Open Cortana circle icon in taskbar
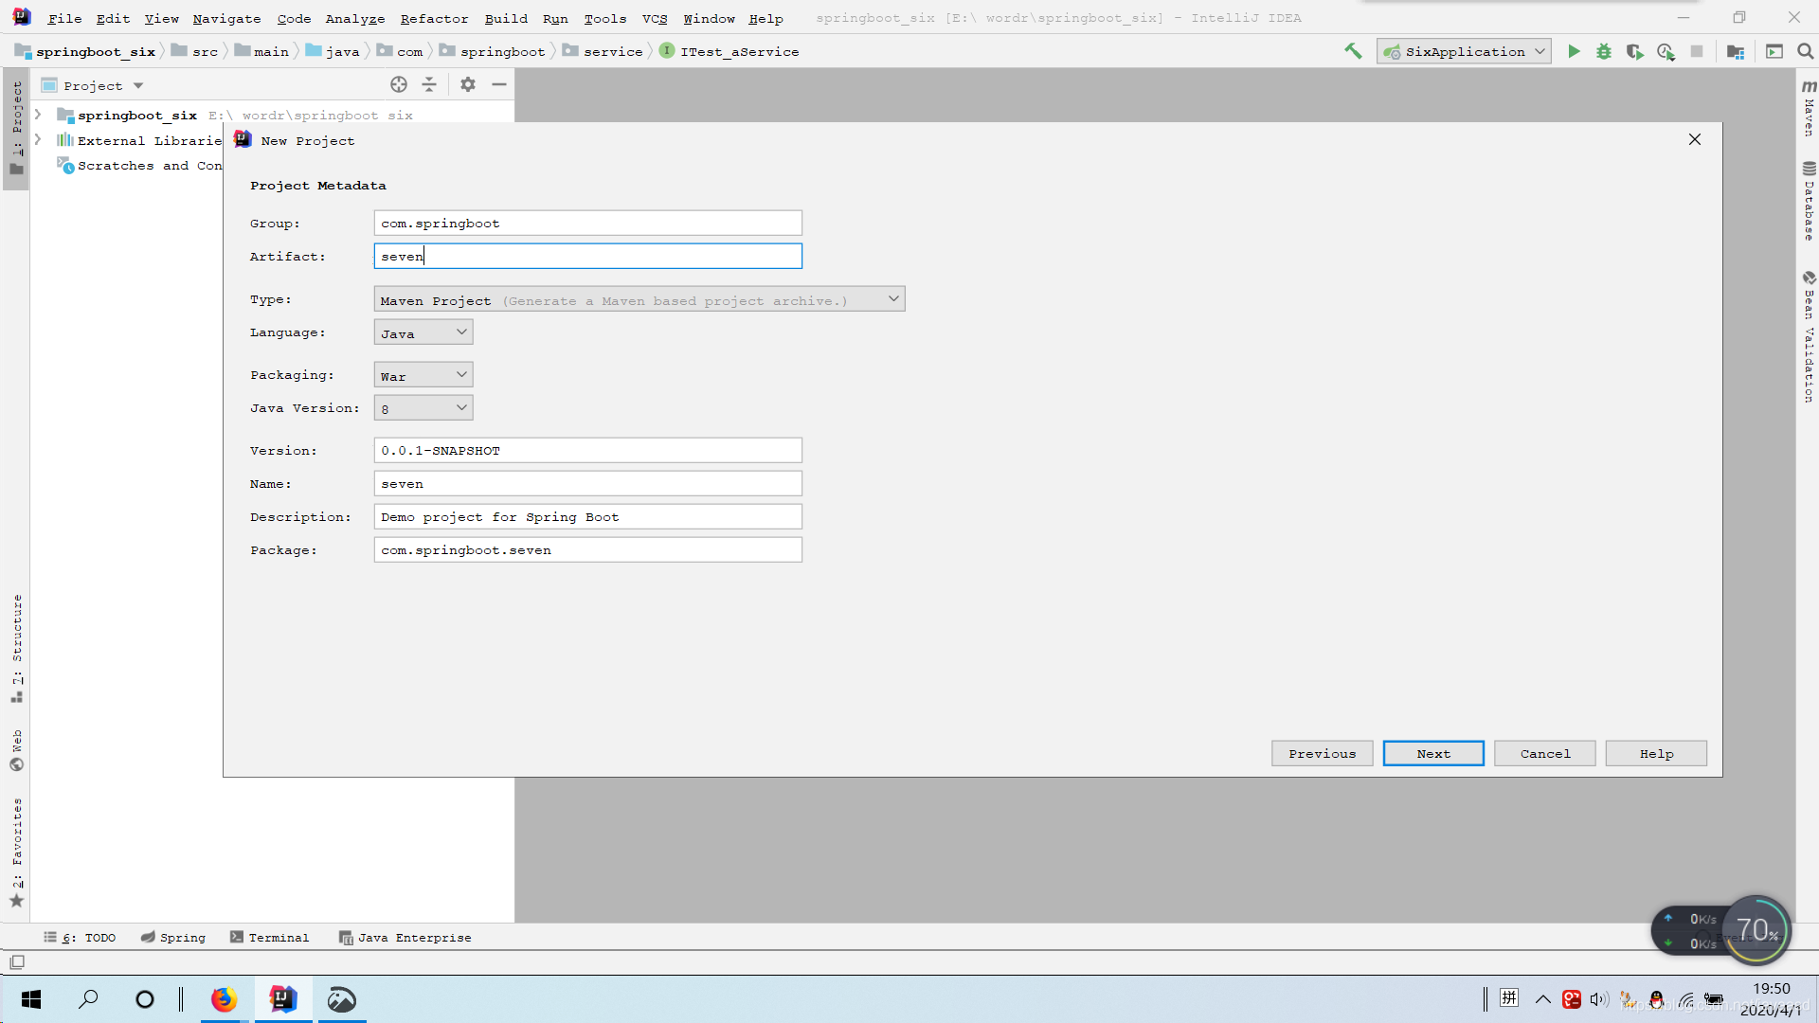 click(144, 999)
